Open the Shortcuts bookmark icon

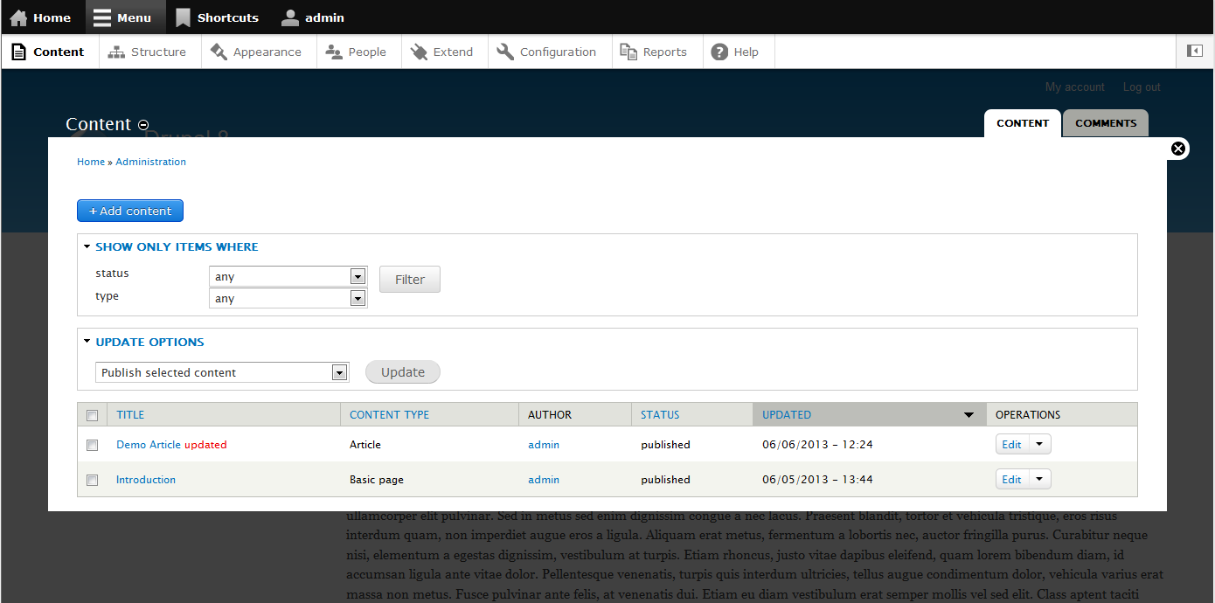tap(183, 17)
